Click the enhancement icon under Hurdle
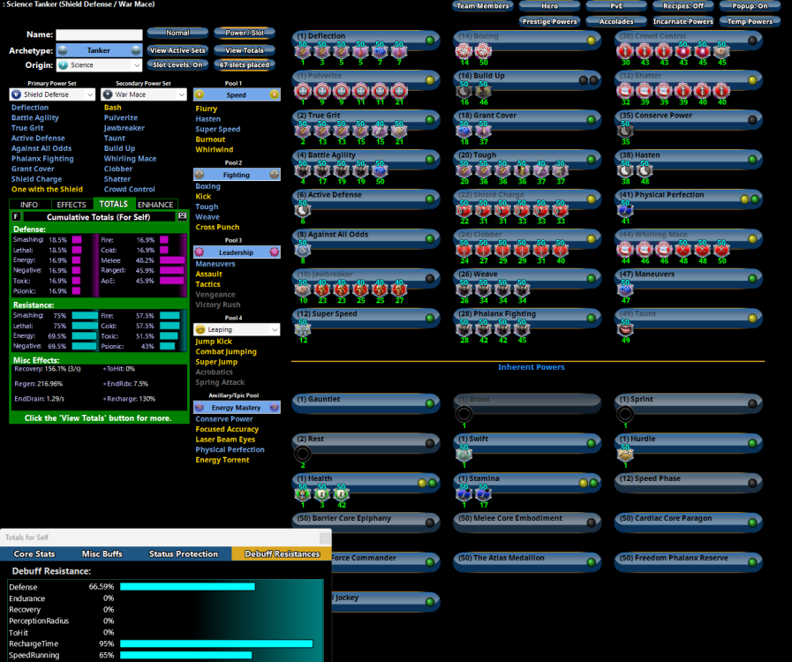 pos(625,454)
